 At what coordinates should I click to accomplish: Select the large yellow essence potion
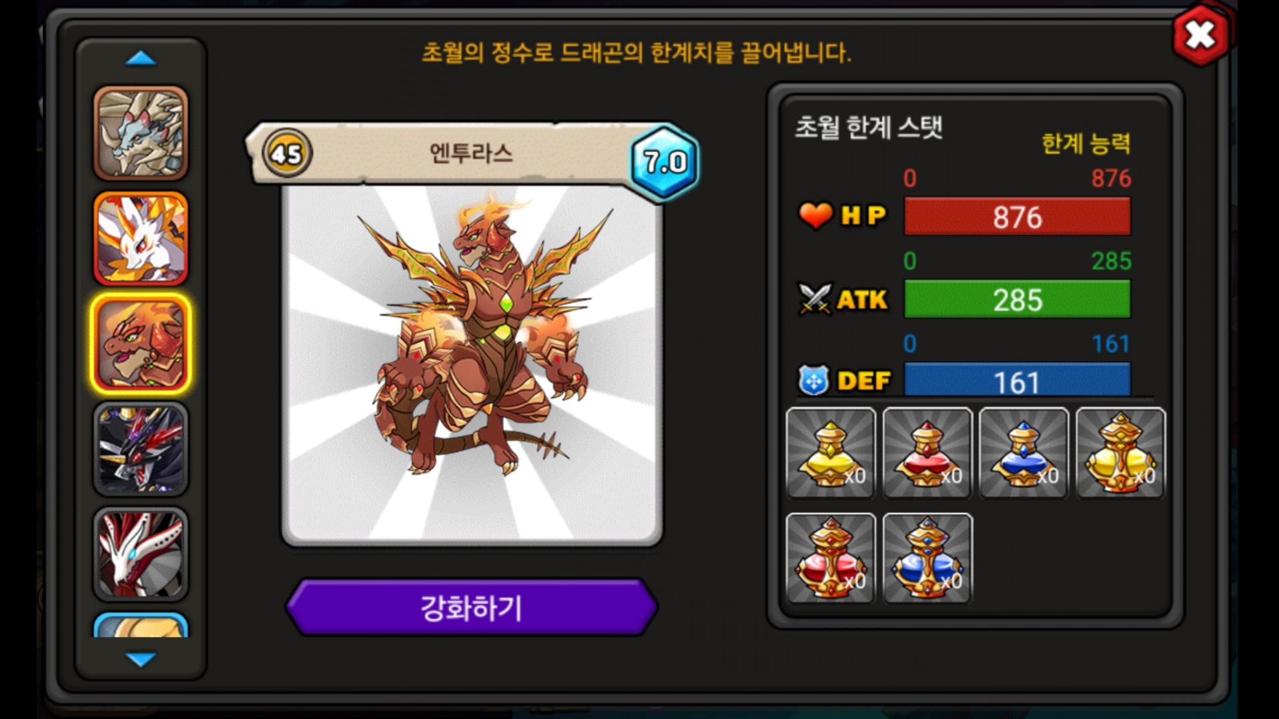click(1121, 453)
